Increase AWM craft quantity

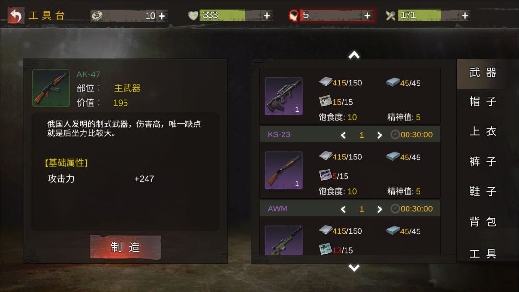click(379, 209)
